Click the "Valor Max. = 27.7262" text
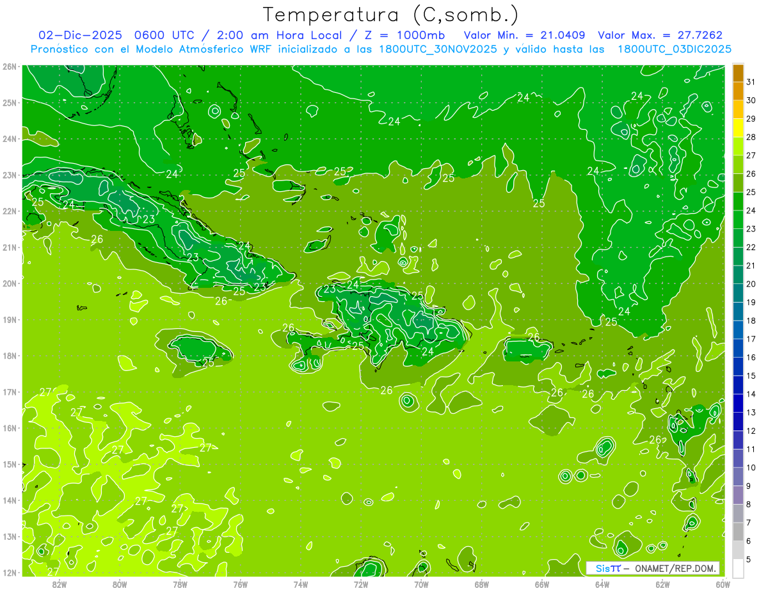The height and width of the screenshot is (593, 768). coord(660,35)
